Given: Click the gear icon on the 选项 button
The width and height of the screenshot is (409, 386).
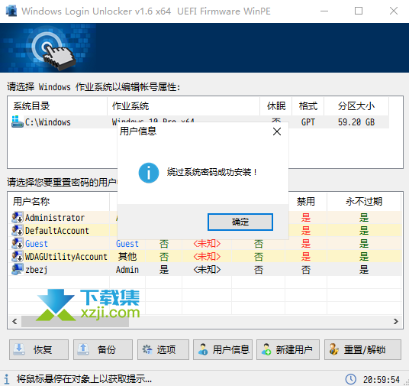Looking at the screenshot, I should click(147, 349).
